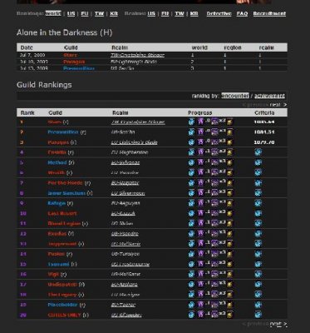Select ranking by encounter
Image resolution: width=310 pixels, height=333 pixels.
pos(235,96)
